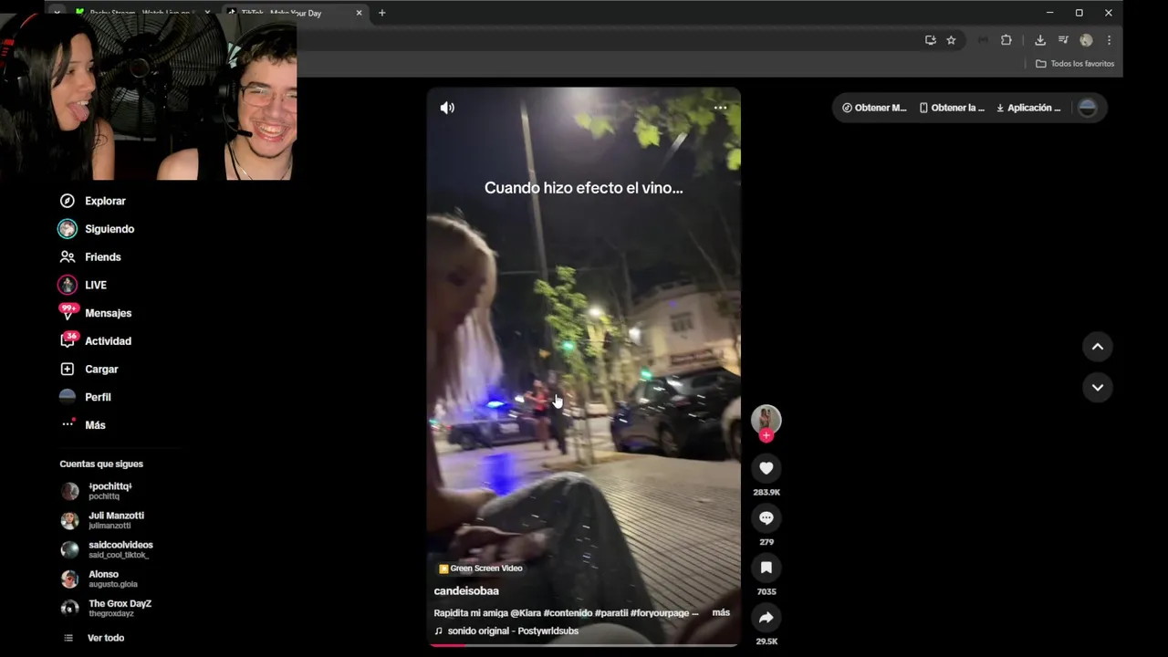The width and height of the screenshot is (1168, 657).
Task: Click the Obtener M... button
Action: [874, 108]
